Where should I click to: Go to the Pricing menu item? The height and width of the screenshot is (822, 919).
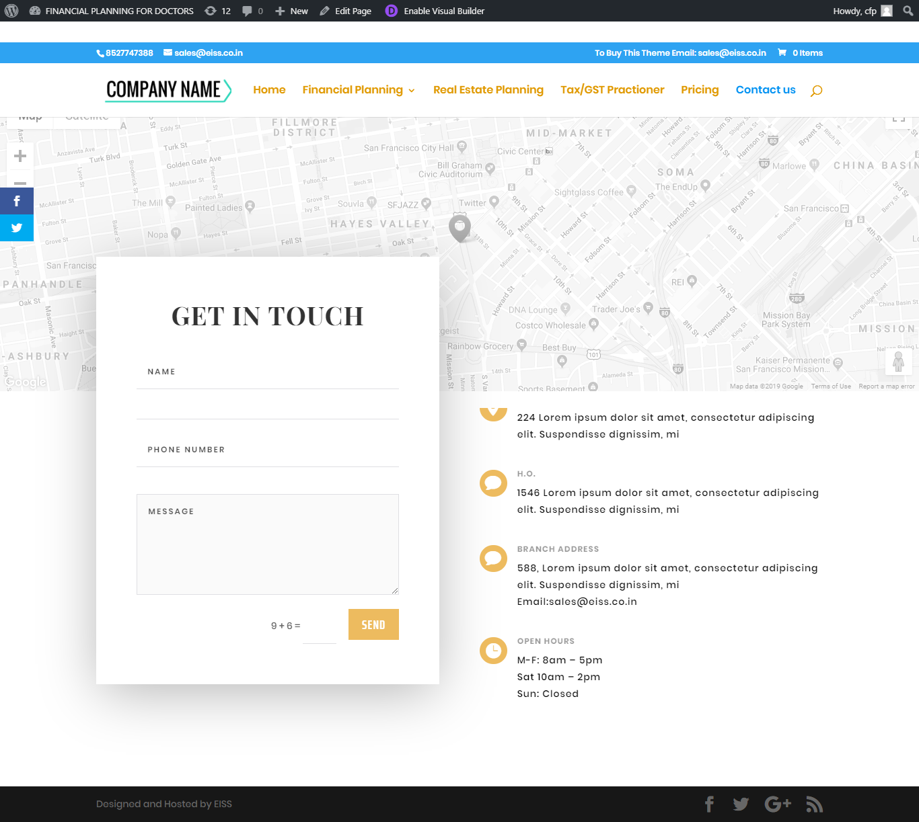pos(699,90)
